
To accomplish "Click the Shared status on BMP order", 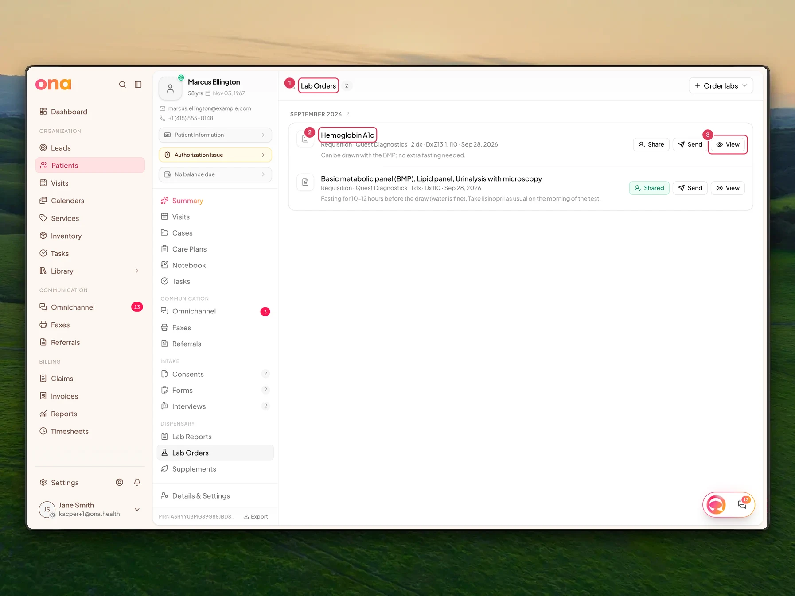I will (x=649, y=188).
